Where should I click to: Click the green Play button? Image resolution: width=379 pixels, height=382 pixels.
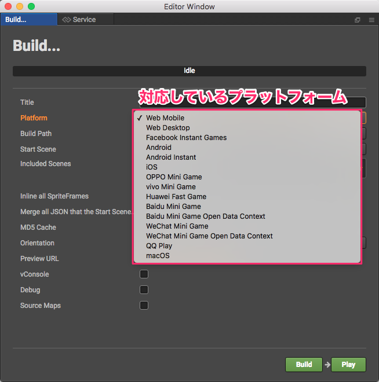point(348,365)
